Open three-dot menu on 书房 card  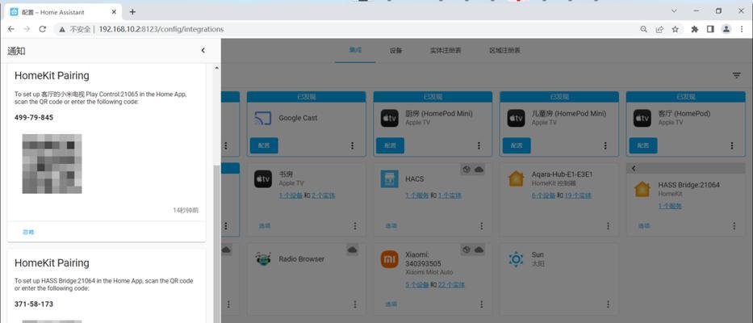[355, 225]
